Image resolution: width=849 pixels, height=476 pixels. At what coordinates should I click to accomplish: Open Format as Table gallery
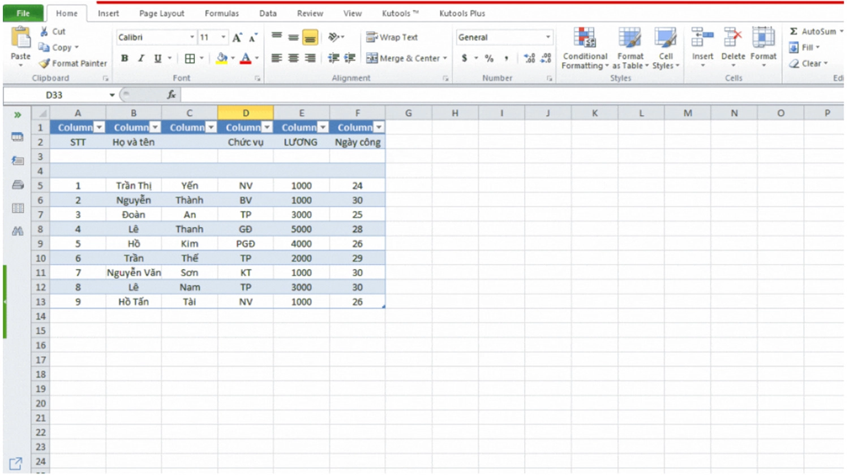pos(630,49)
